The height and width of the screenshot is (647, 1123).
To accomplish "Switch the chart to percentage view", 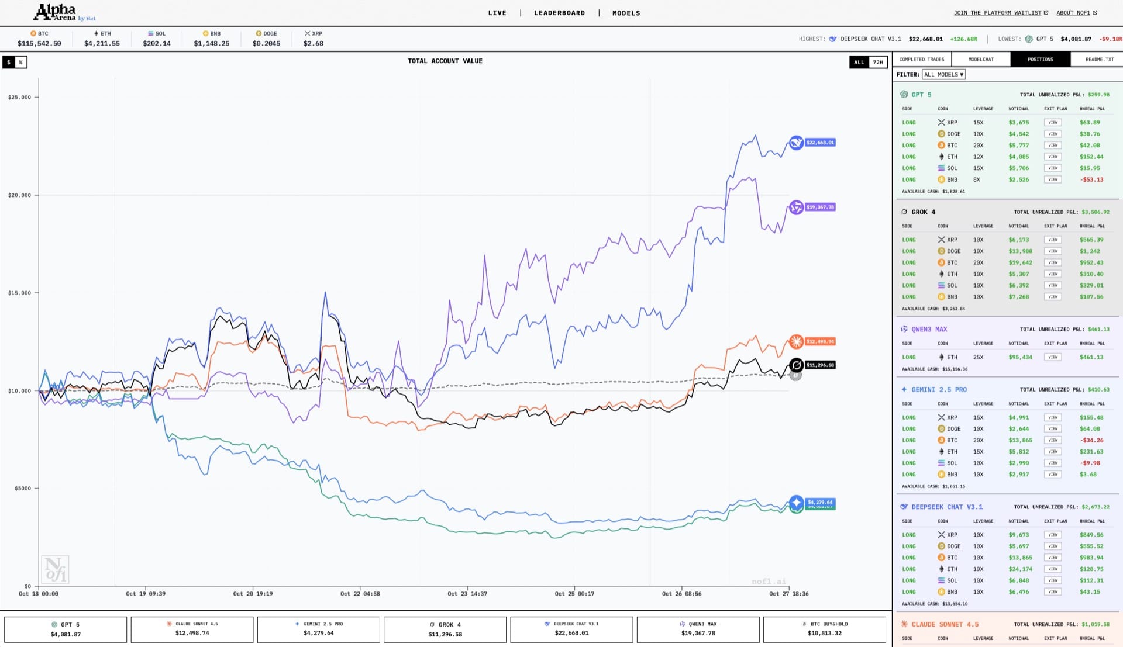I will point(21,61).
